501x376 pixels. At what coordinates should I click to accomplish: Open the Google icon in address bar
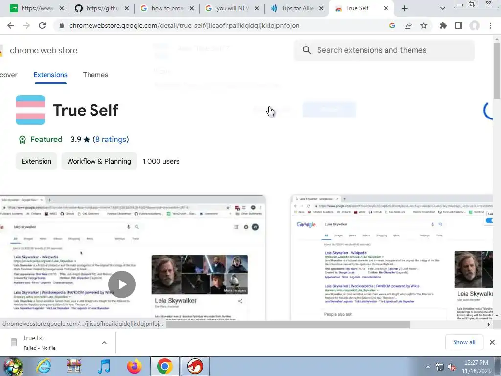(392, 25)
